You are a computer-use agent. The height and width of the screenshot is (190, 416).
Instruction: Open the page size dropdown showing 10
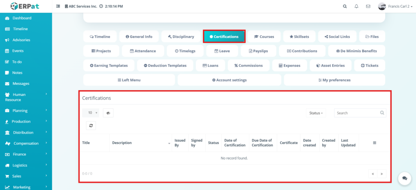(x=91, y=113)
